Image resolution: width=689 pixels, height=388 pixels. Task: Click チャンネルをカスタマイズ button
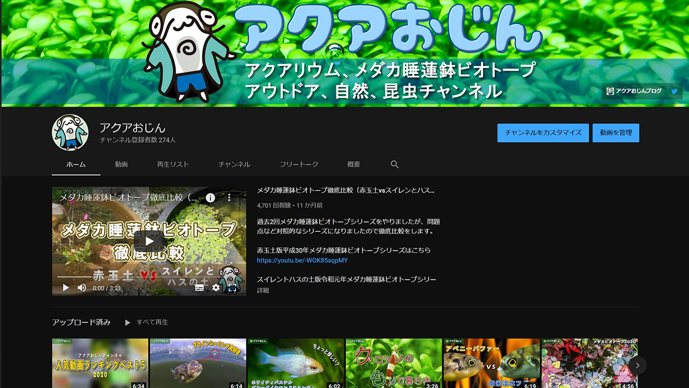[543, 133]
